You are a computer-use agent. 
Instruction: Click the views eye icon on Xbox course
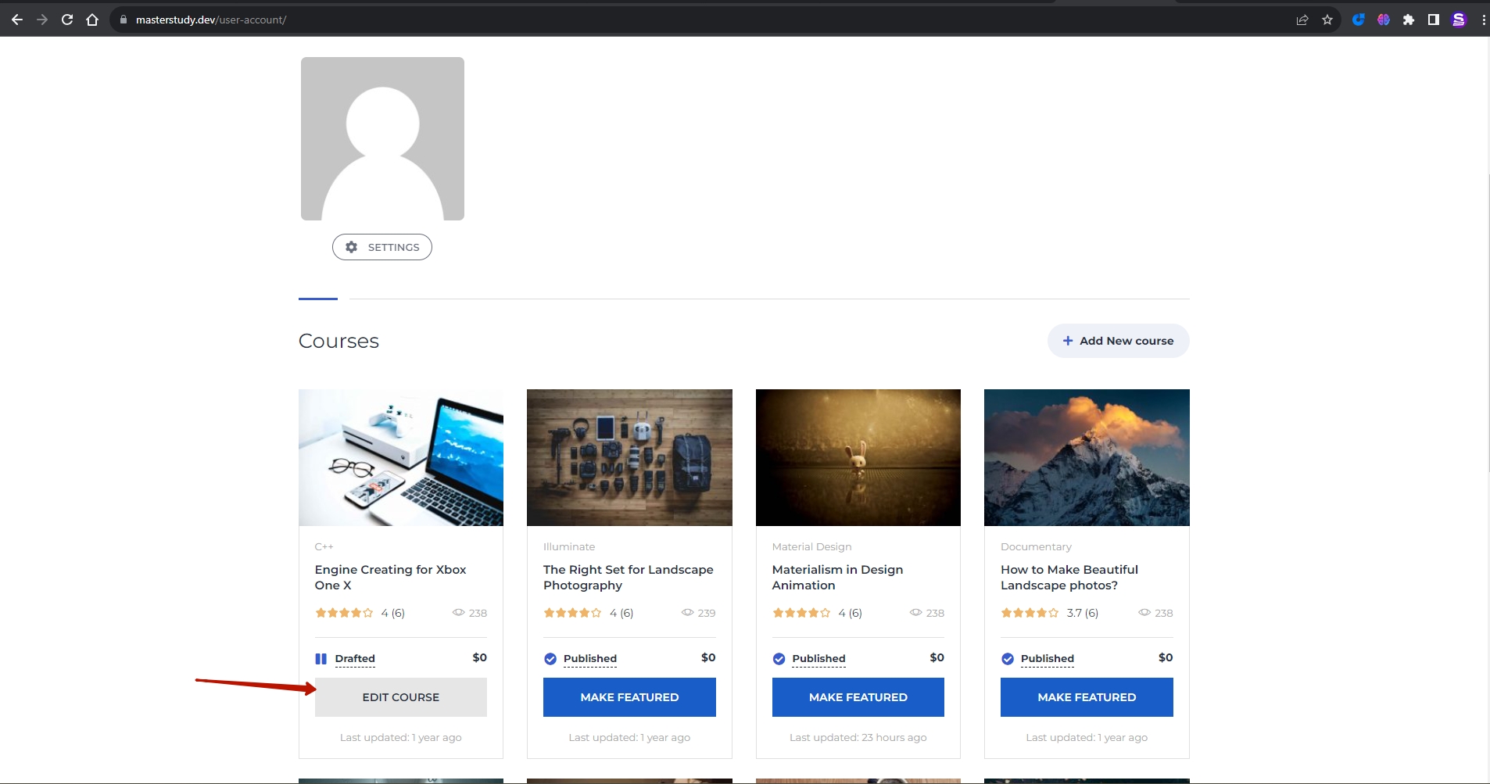pos(459,613)
